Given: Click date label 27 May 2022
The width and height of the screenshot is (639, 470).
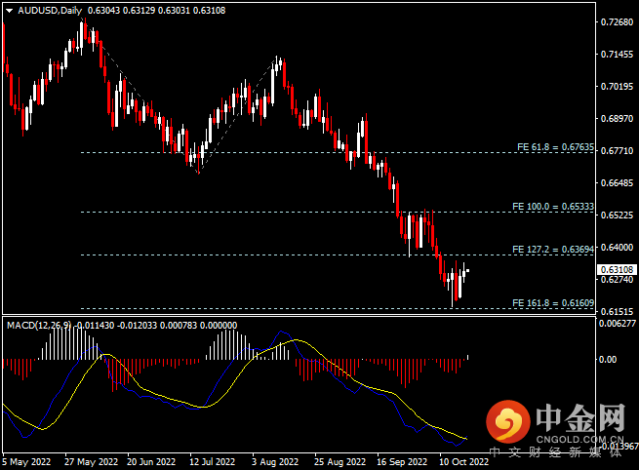Looking at the screenshot, I should [x=92, y=462].
